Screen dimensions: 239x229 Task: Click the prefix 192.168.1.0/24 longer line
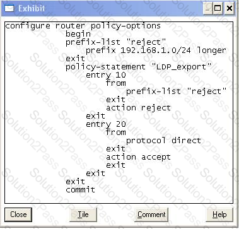click(156, 50)
